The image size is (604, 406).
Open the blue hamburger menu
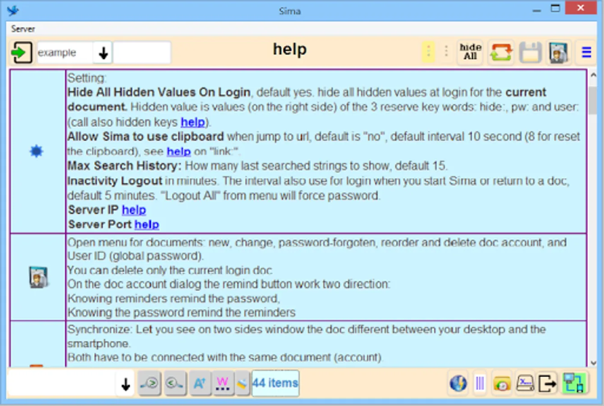[586, 52]
